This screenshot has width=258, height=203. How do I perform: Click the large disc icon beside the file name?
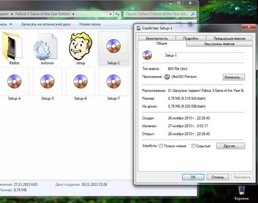click(x=147, y=55)
